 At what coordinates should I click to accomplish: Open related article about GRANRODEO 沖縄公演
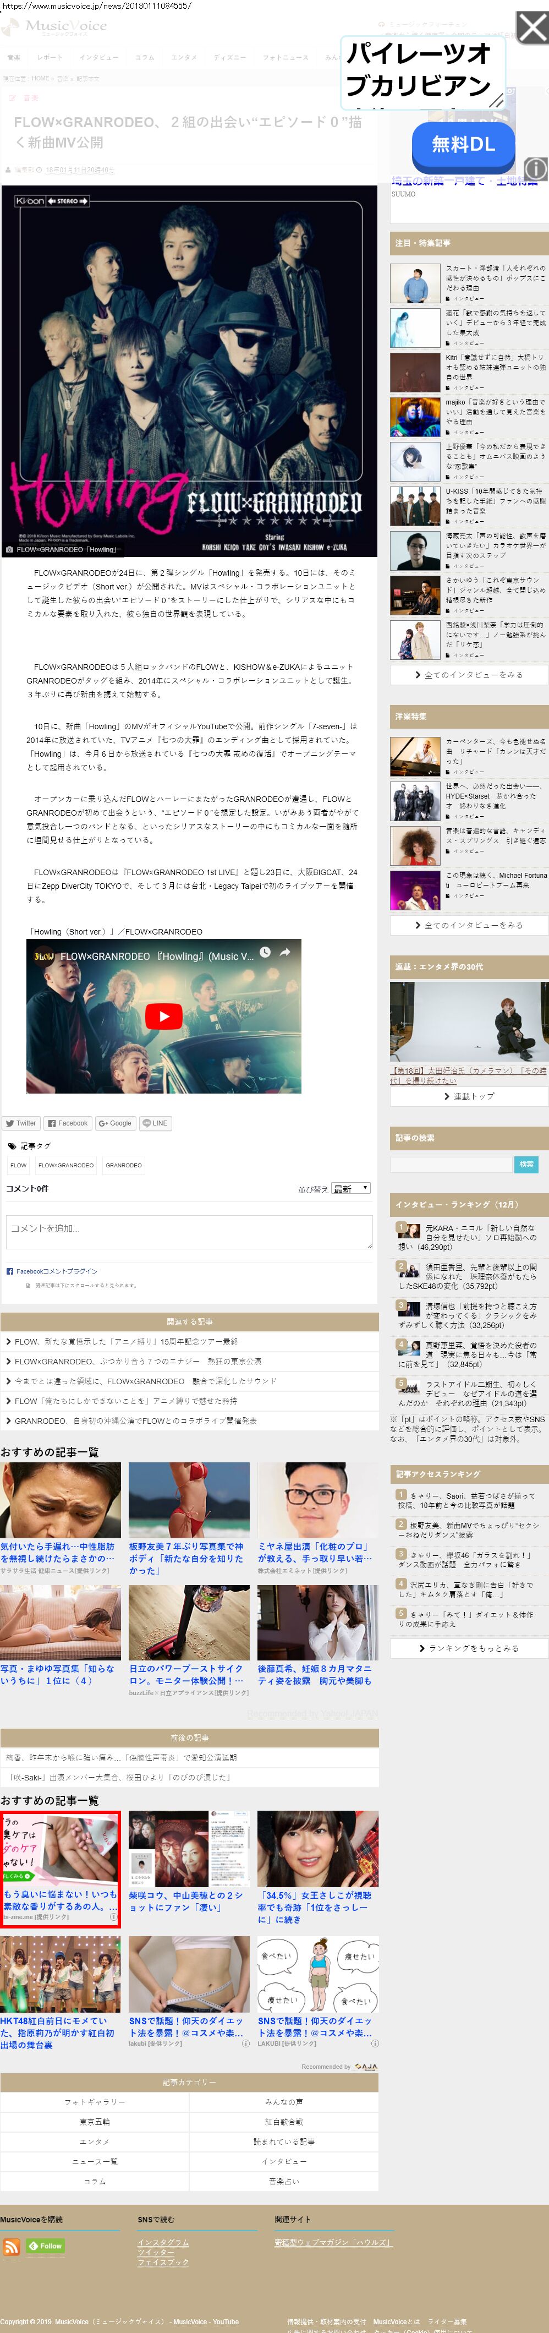coord(189,1421)
